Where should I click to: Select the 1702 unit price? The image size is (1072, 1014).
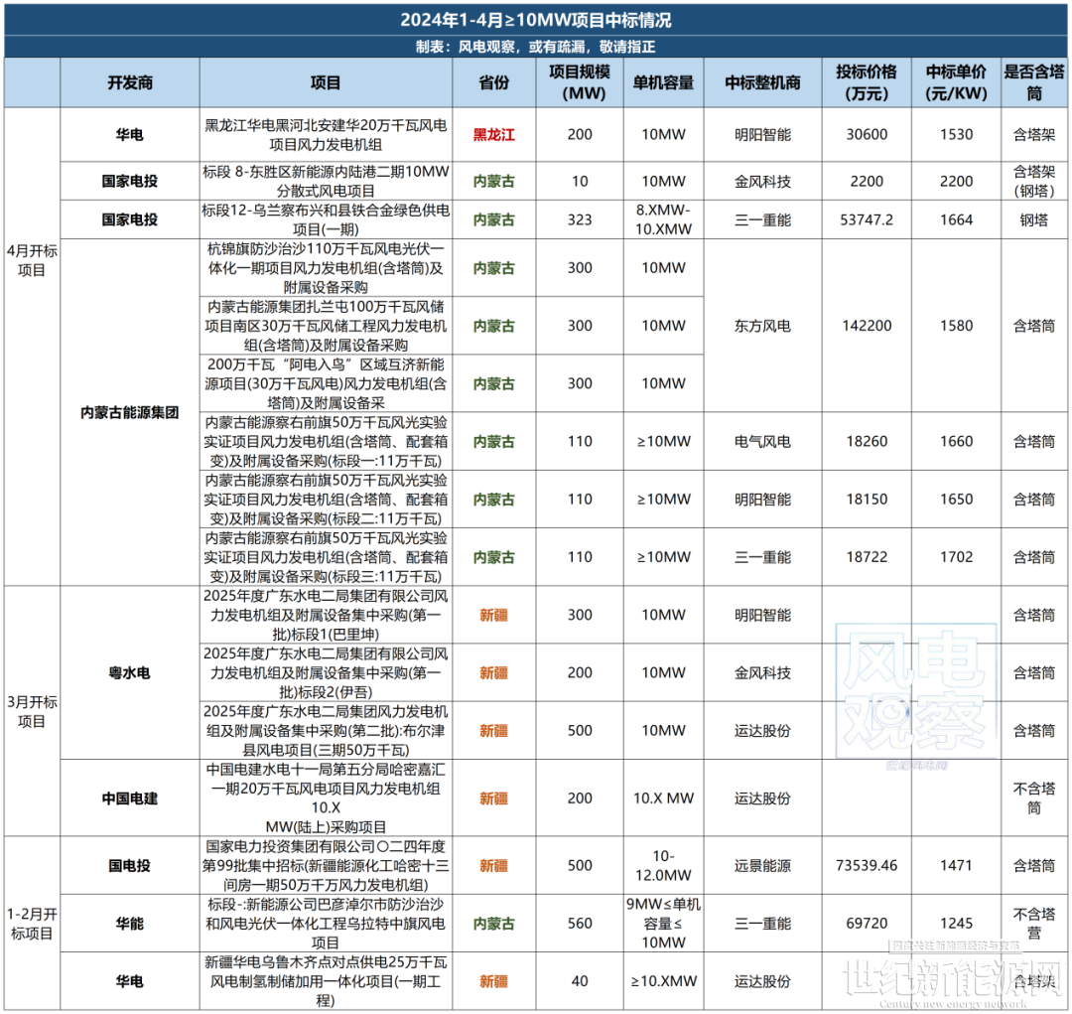click(x=956, y=557)
